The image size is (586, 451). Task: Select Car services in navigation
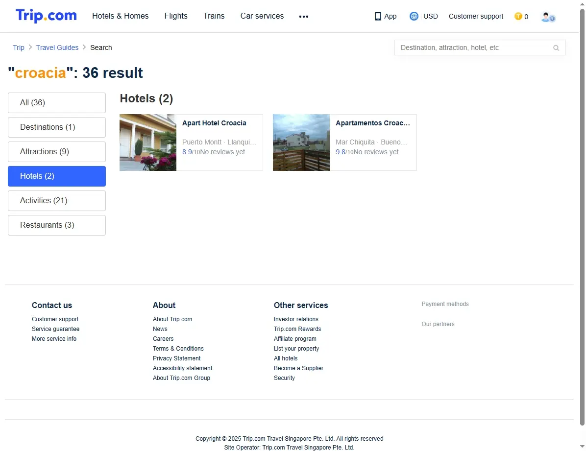click(262, 16)
